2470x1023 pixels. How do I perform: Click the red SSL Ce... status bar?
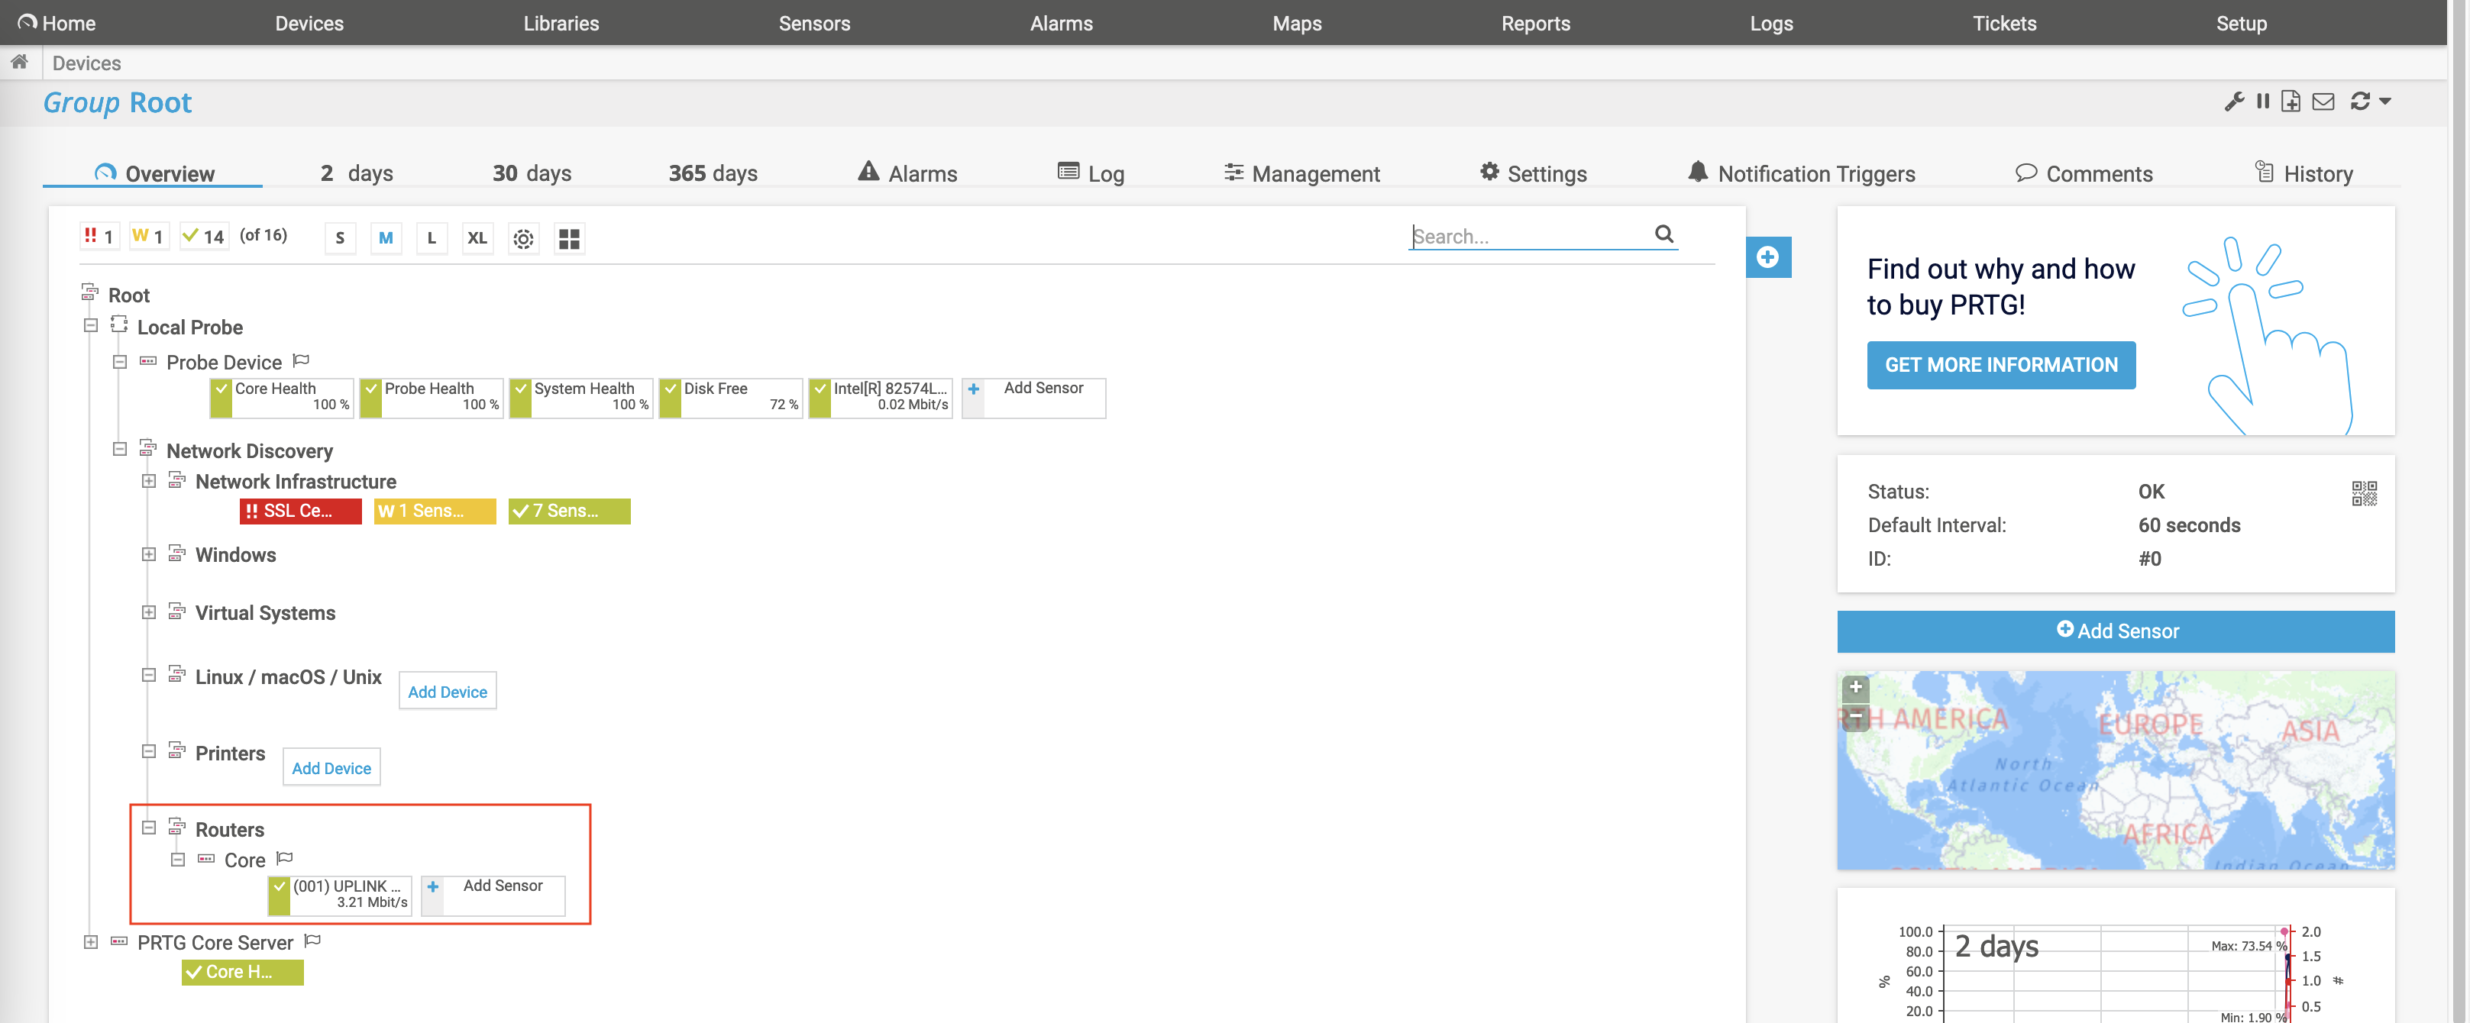[300, 511]
